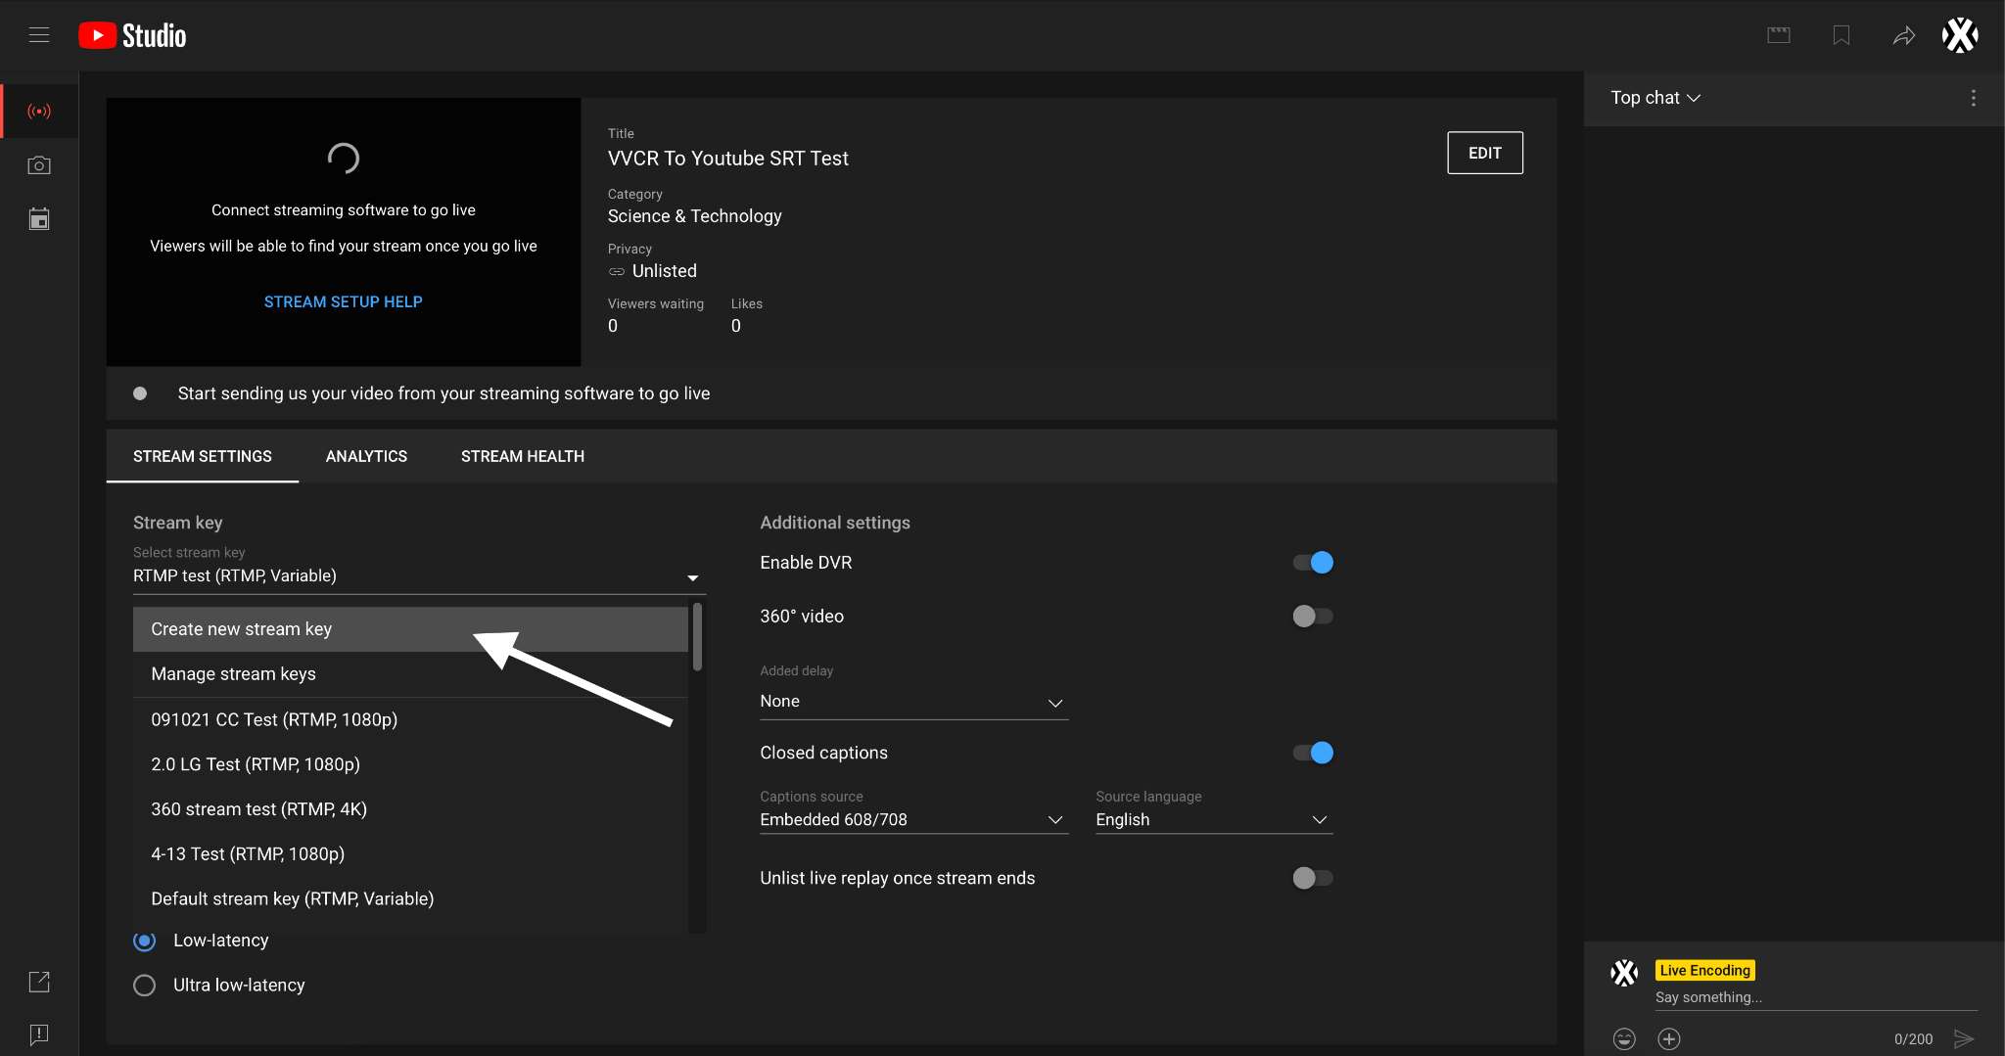Open the Create clip icon near the avatar
Image resolution: width=2005 pixels, height=1056 pixels.
(x=1778, y=34)
